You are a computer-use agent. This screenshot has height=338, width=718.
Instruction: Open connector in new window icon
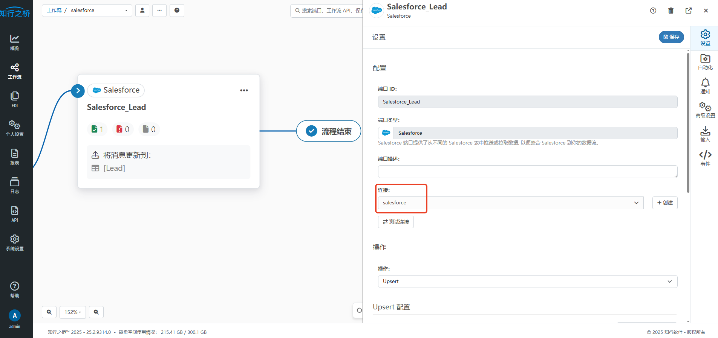(x=688, y=11)
